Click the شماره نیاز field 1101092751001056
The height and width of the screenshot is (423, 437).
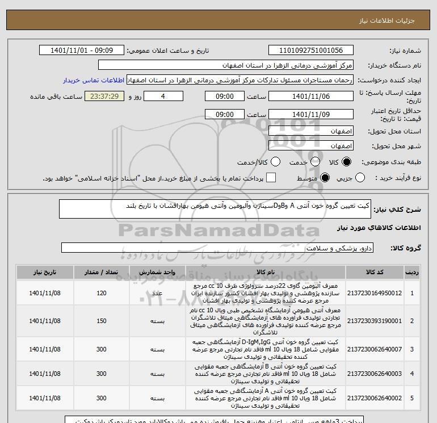[311, 50]
